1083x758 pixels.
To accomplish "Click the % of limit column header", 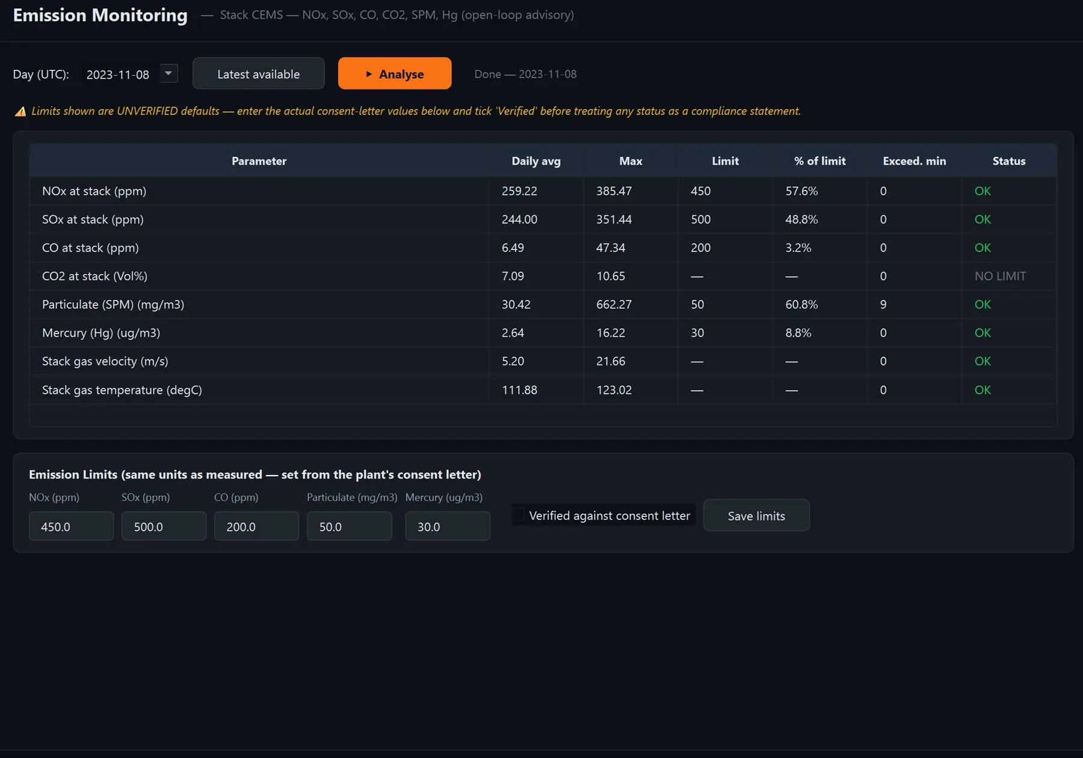I will pyautogui.click(x=819, y=160).
